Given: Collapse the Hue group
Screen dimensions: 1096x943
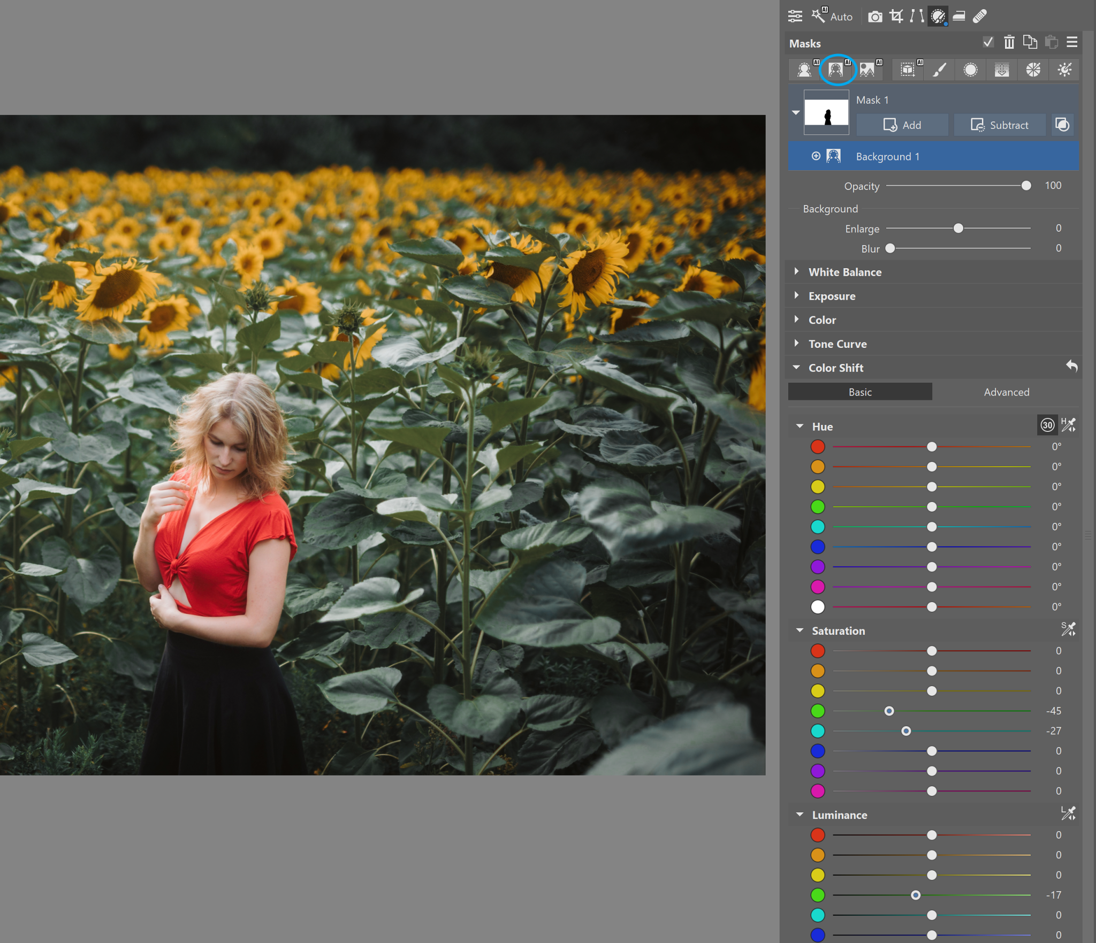Looking at the screenshot, I should (x=800, y=426).
